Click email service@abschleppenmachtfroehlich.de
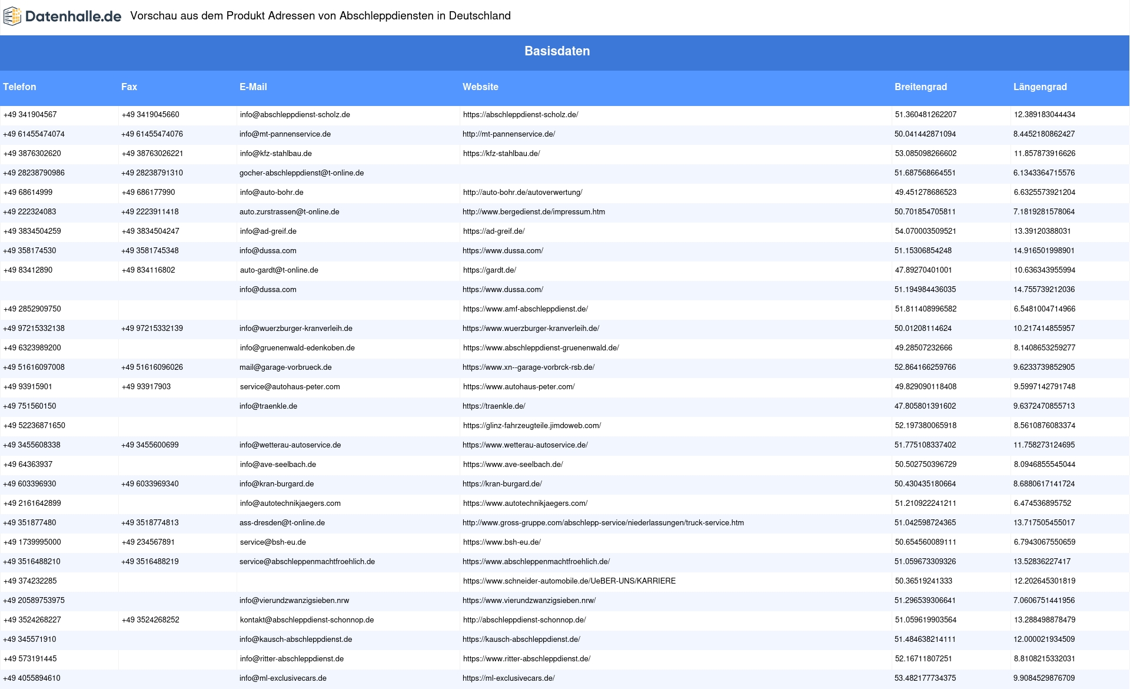 [x=307, y=562]
